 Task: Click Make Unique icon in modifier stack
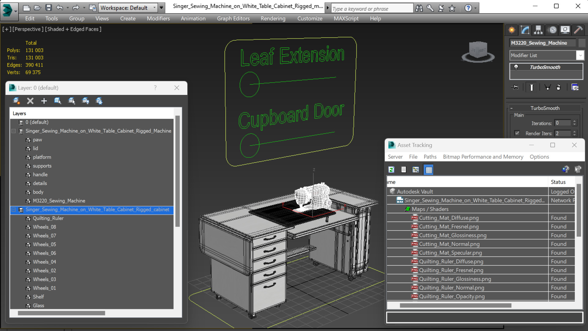point(548,87)
